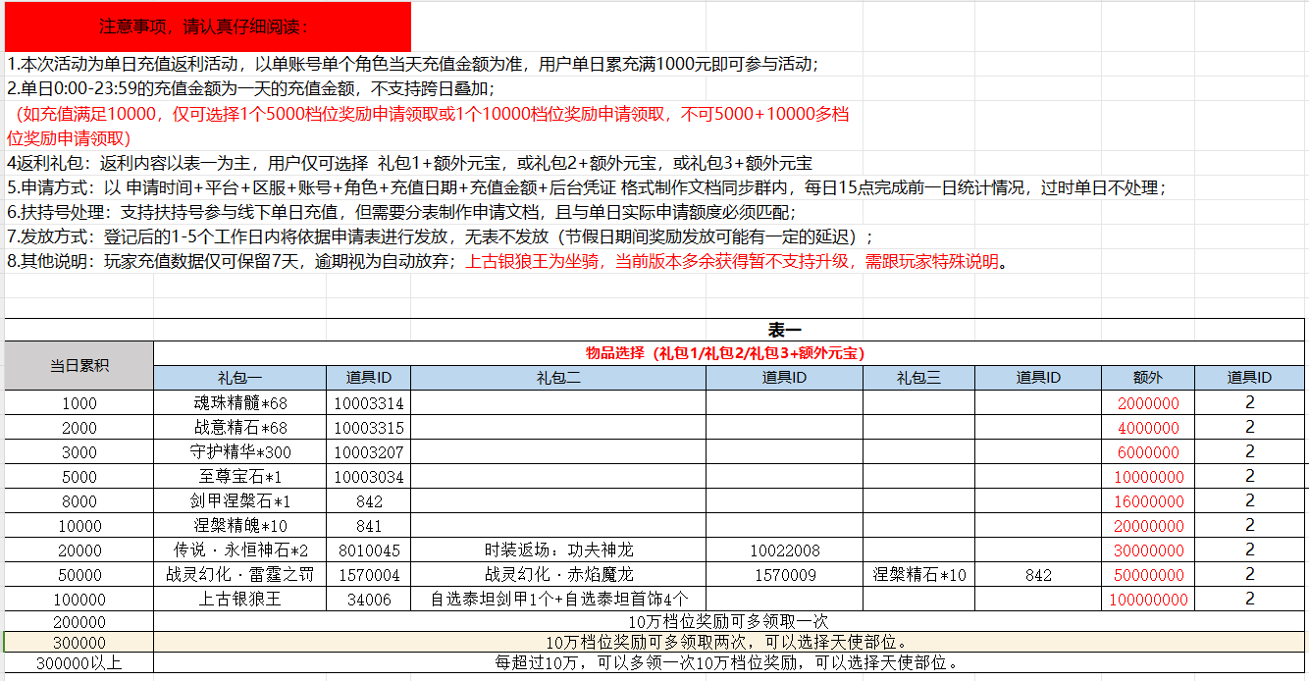This screenshot has width=1309, height=681.
Task: Select item ID 1570004
Action: [369, 574]
